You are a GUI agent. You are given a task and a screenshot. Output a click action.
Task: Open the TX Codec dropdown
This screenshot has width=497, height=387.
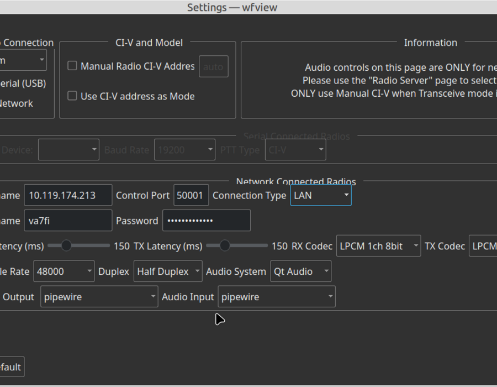(483, 246)
